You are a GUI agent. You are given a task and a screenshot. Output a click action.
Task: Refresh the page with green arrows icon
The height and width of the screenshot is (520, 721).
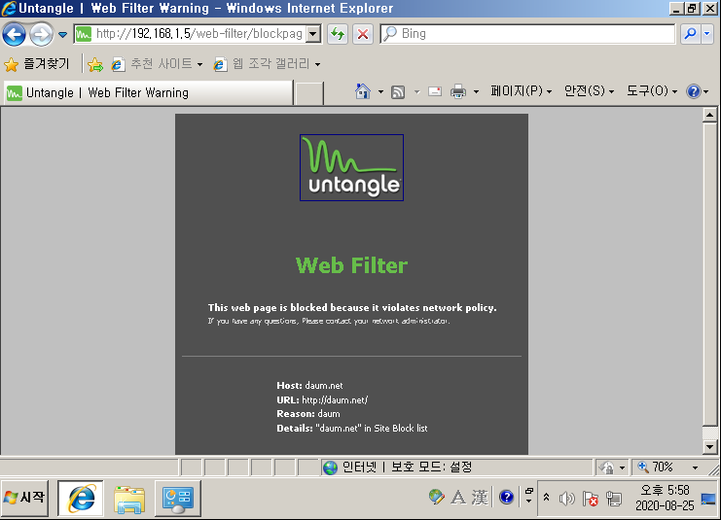click(338, 34)
